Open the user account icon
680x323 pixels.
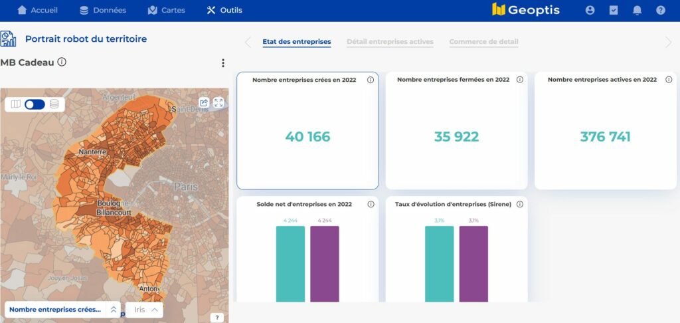click(590, 10)
